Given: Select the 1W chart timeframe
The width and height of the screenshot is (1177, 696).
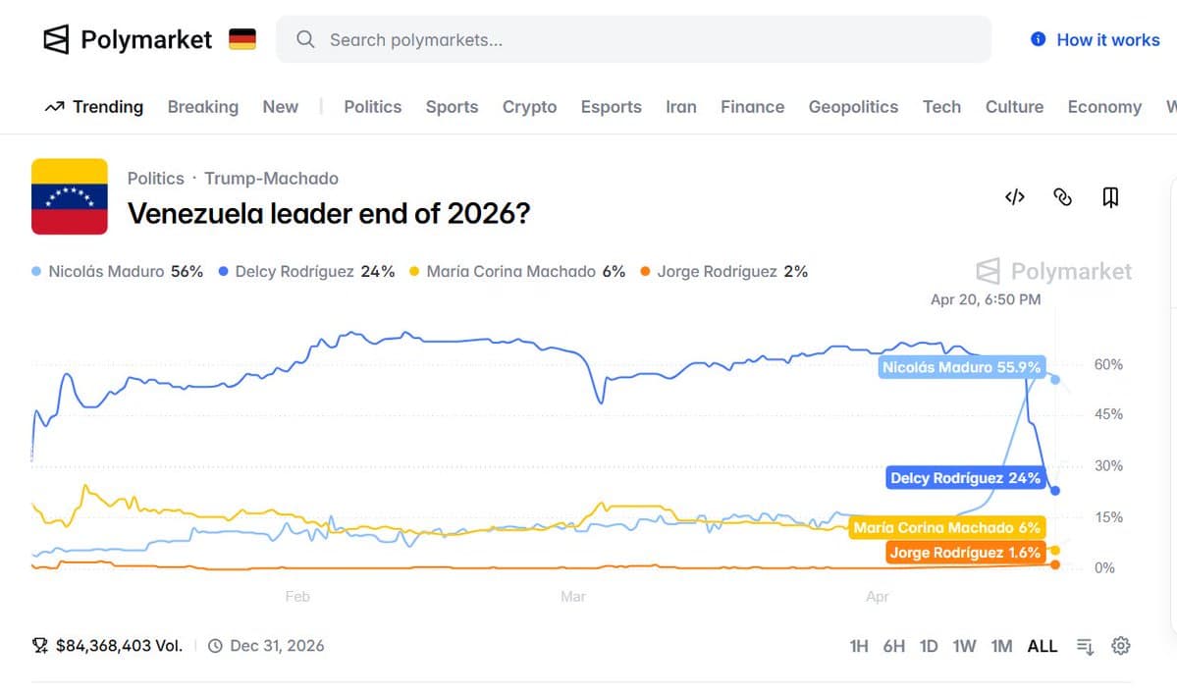Looking at the screenshot, I should click(964, 646).
